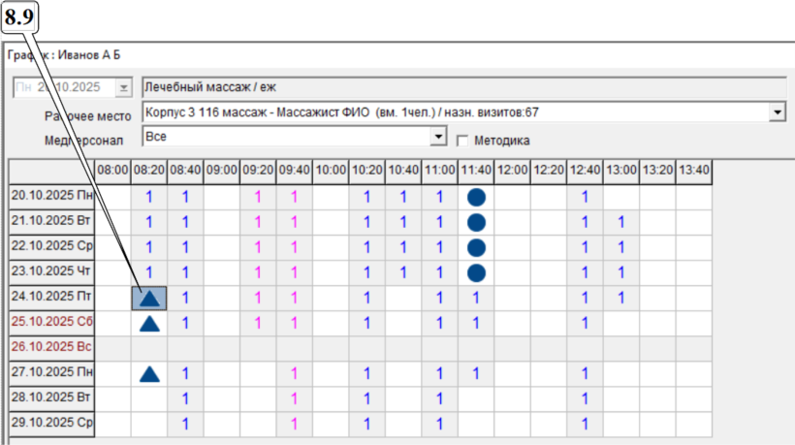Expand the Медперсонал dropdown with Все

pyautogui.click(x=439, y=138)
